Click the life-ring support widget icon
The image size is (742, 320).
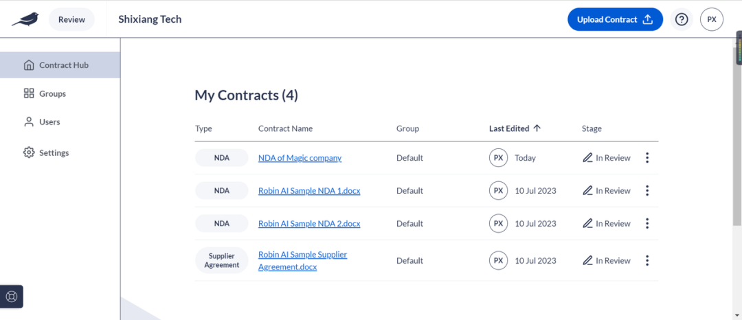tap(12, 297)
